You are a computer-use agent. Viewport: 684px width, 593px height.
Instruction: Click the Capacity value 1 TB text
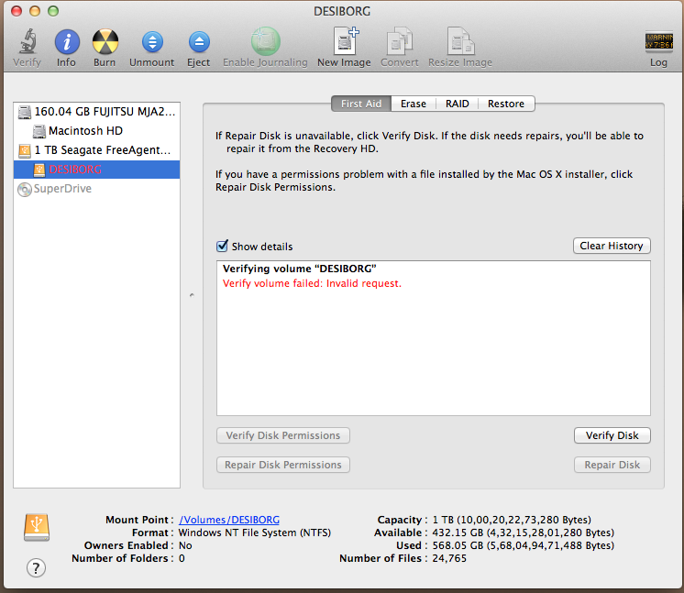click(x=512, y=520)
